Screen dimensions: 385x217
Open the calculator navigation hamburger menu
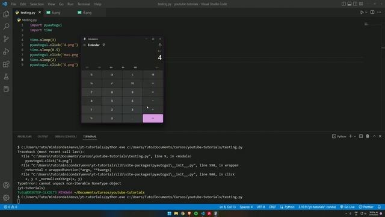(84, 45)
